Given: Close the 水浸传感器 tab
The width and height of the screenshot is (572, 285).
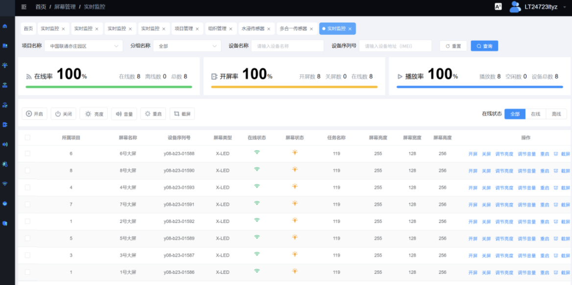Looking at the screenshot, I should pyautogui.click(x=268, y=29).
